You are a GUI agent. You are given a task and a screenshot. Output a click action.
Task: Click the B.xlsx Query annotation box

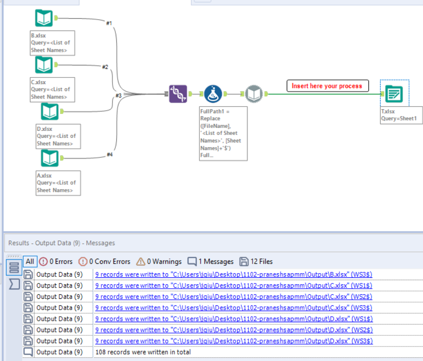[x=52, y=43]
